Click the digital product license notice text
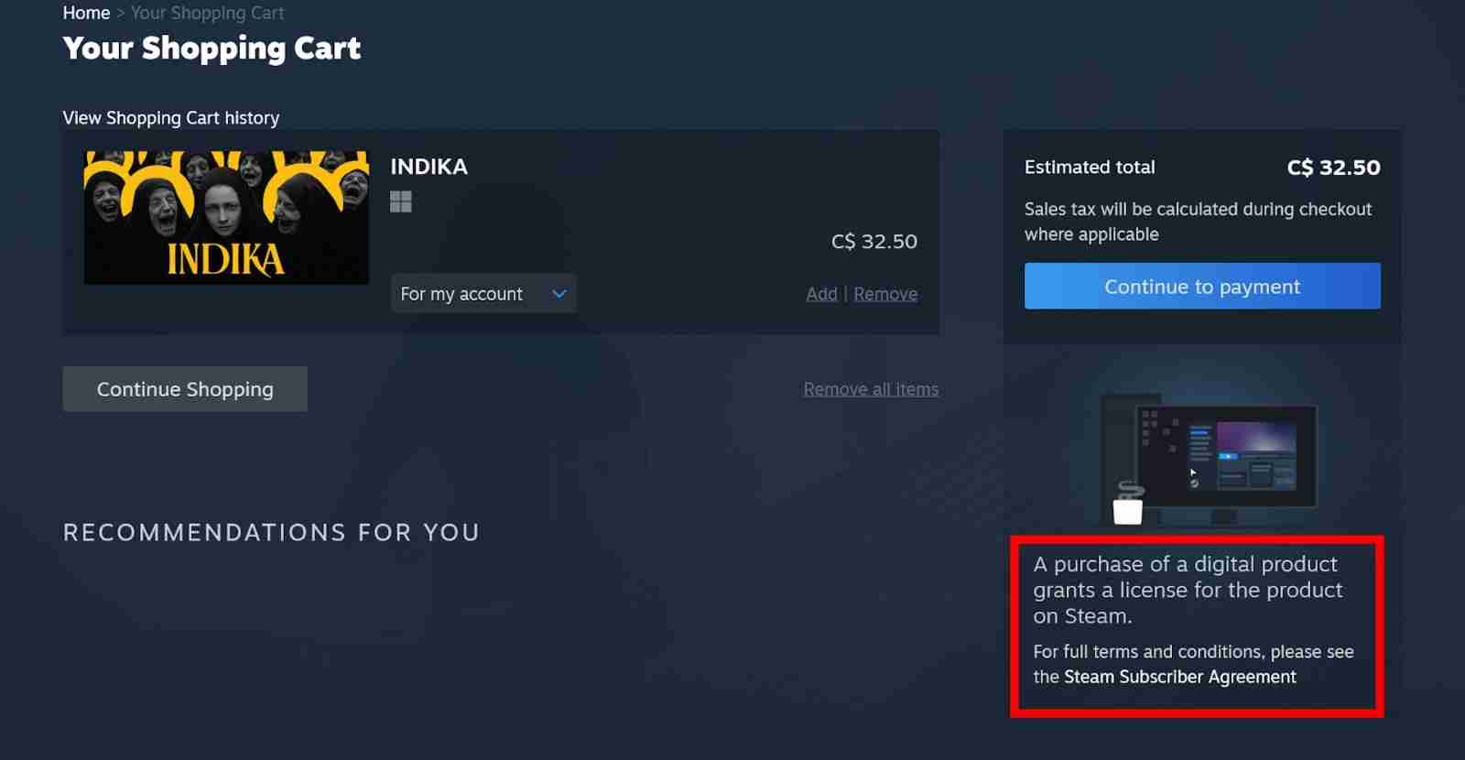1465x760 pixels. pyautogui.click(x=1188, y=590)
